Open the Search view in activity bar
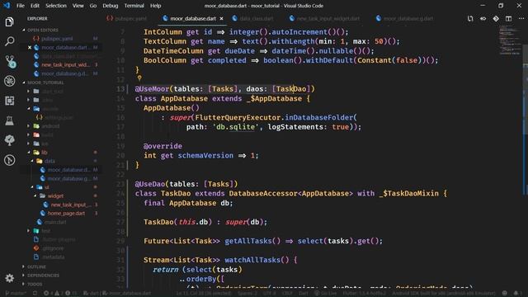This screenshot has height=297, width=528. pyautogui.click(x=9, y=41)
